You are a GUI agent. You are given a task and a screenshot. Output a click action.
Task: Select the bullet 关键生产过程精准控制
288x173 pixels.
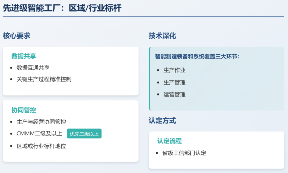pos(44,79)
